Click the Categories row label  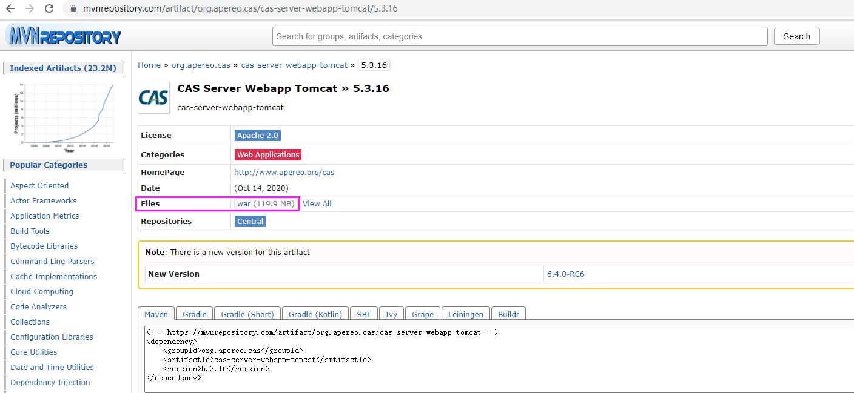click(163, 155)
